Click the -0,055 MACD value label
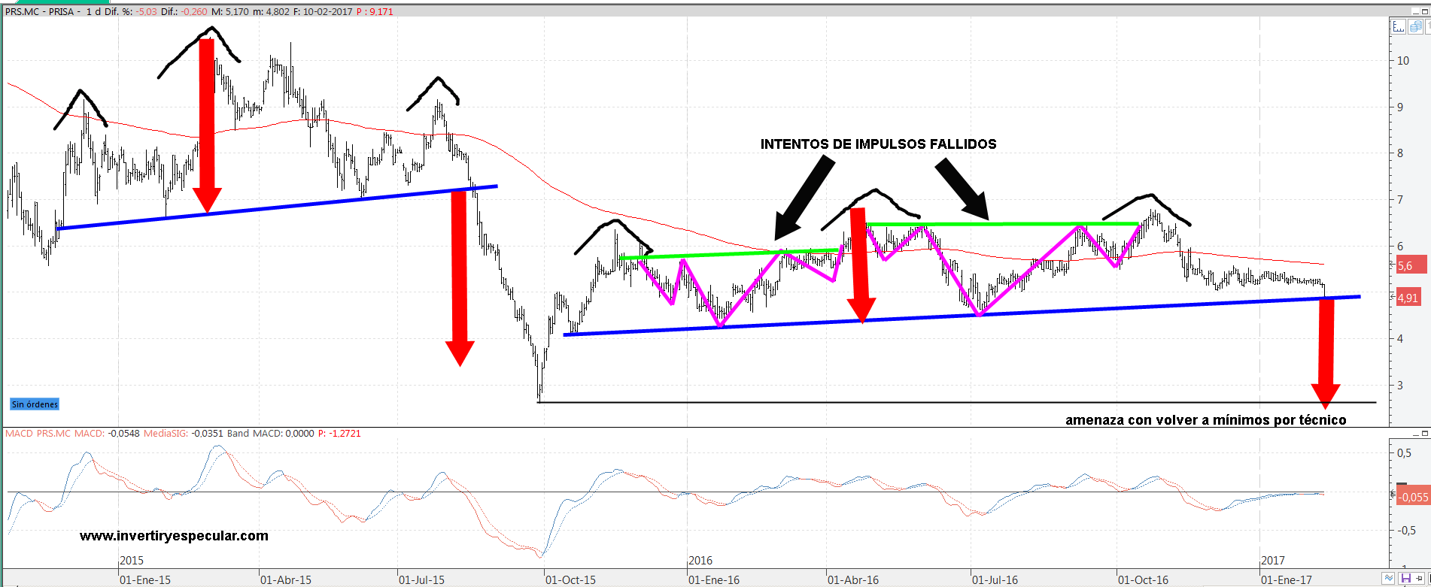The image size is (1431, 587). [1412, 497]
